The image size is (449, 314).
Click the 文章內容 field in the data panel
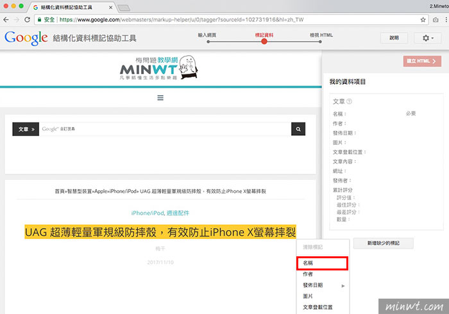(344, 161)
